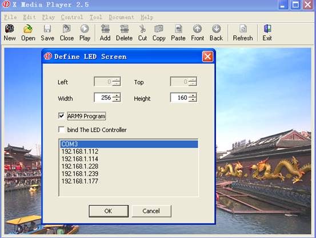The image size is (316, 238).
Task: Click the Cancel button
Action: tap(151, 211)
